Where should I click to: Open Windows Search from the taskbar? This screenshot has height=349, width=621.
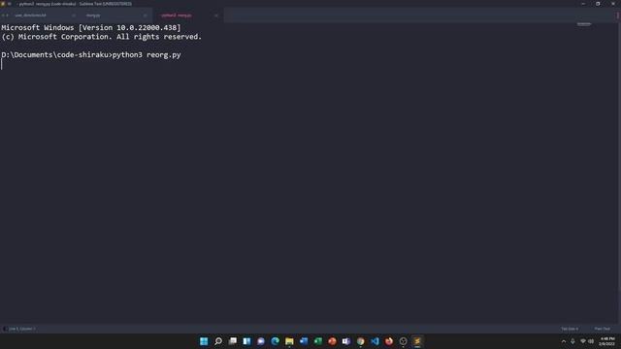coord(218,341)
